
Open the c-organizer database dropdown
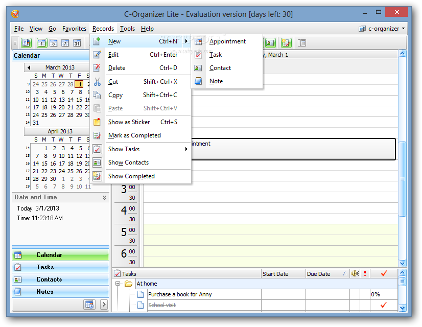tap(382, 29)
